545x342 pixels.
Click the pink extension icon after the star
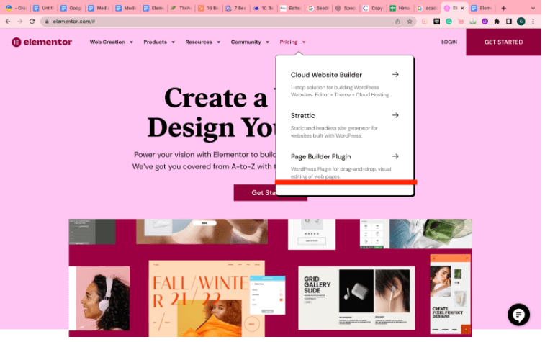[424, 22]
